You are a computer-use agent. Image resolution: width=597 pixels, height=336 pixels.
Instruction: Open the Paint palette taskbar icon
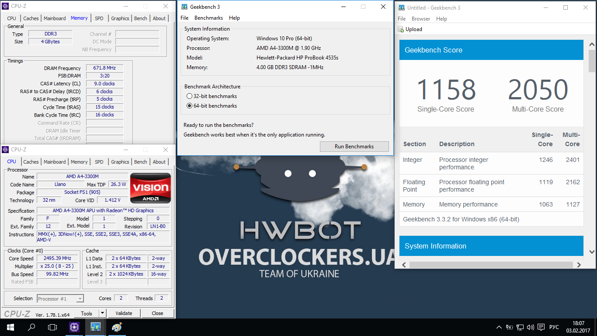click(x=117, y=327)
